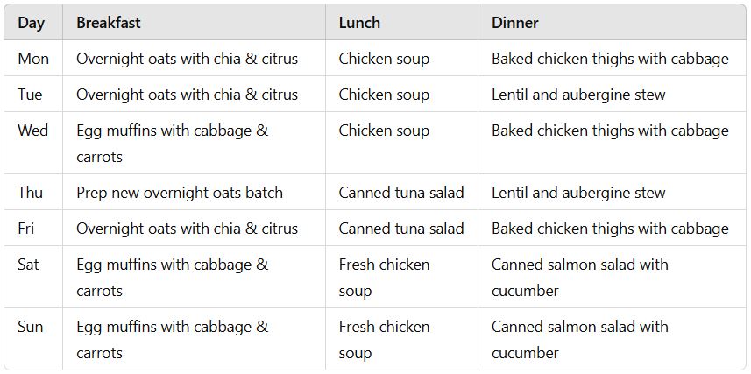
Task: Click Friday's Baked chicken thighs dinner cell
Action: tap(610, 229)
